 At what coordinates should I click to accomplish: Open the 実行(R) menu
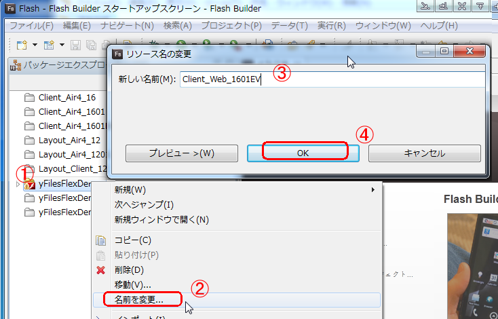click(332, 26)
